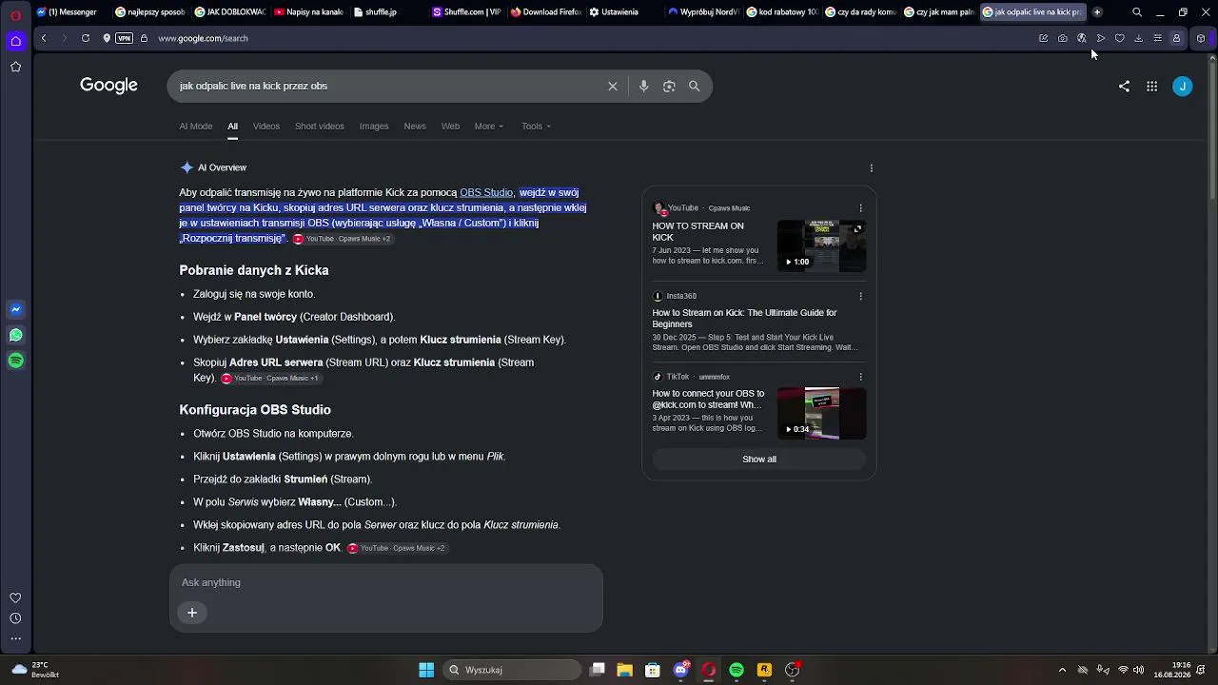Screen dimensions: 1218x685
Task: Open Opera easy setup sliders icon
Action: (x=1158, y=38)
